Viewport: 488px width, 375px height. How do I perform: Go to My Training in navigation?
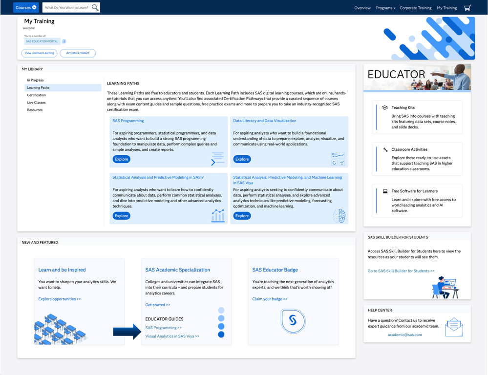pos(446,8)
